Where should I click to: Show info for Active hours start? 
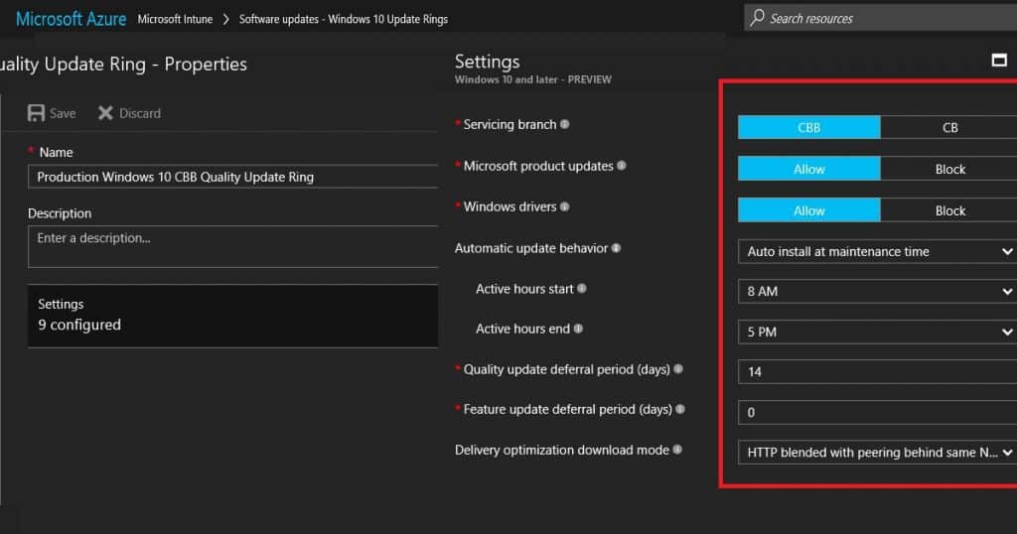tap(582, 289)
